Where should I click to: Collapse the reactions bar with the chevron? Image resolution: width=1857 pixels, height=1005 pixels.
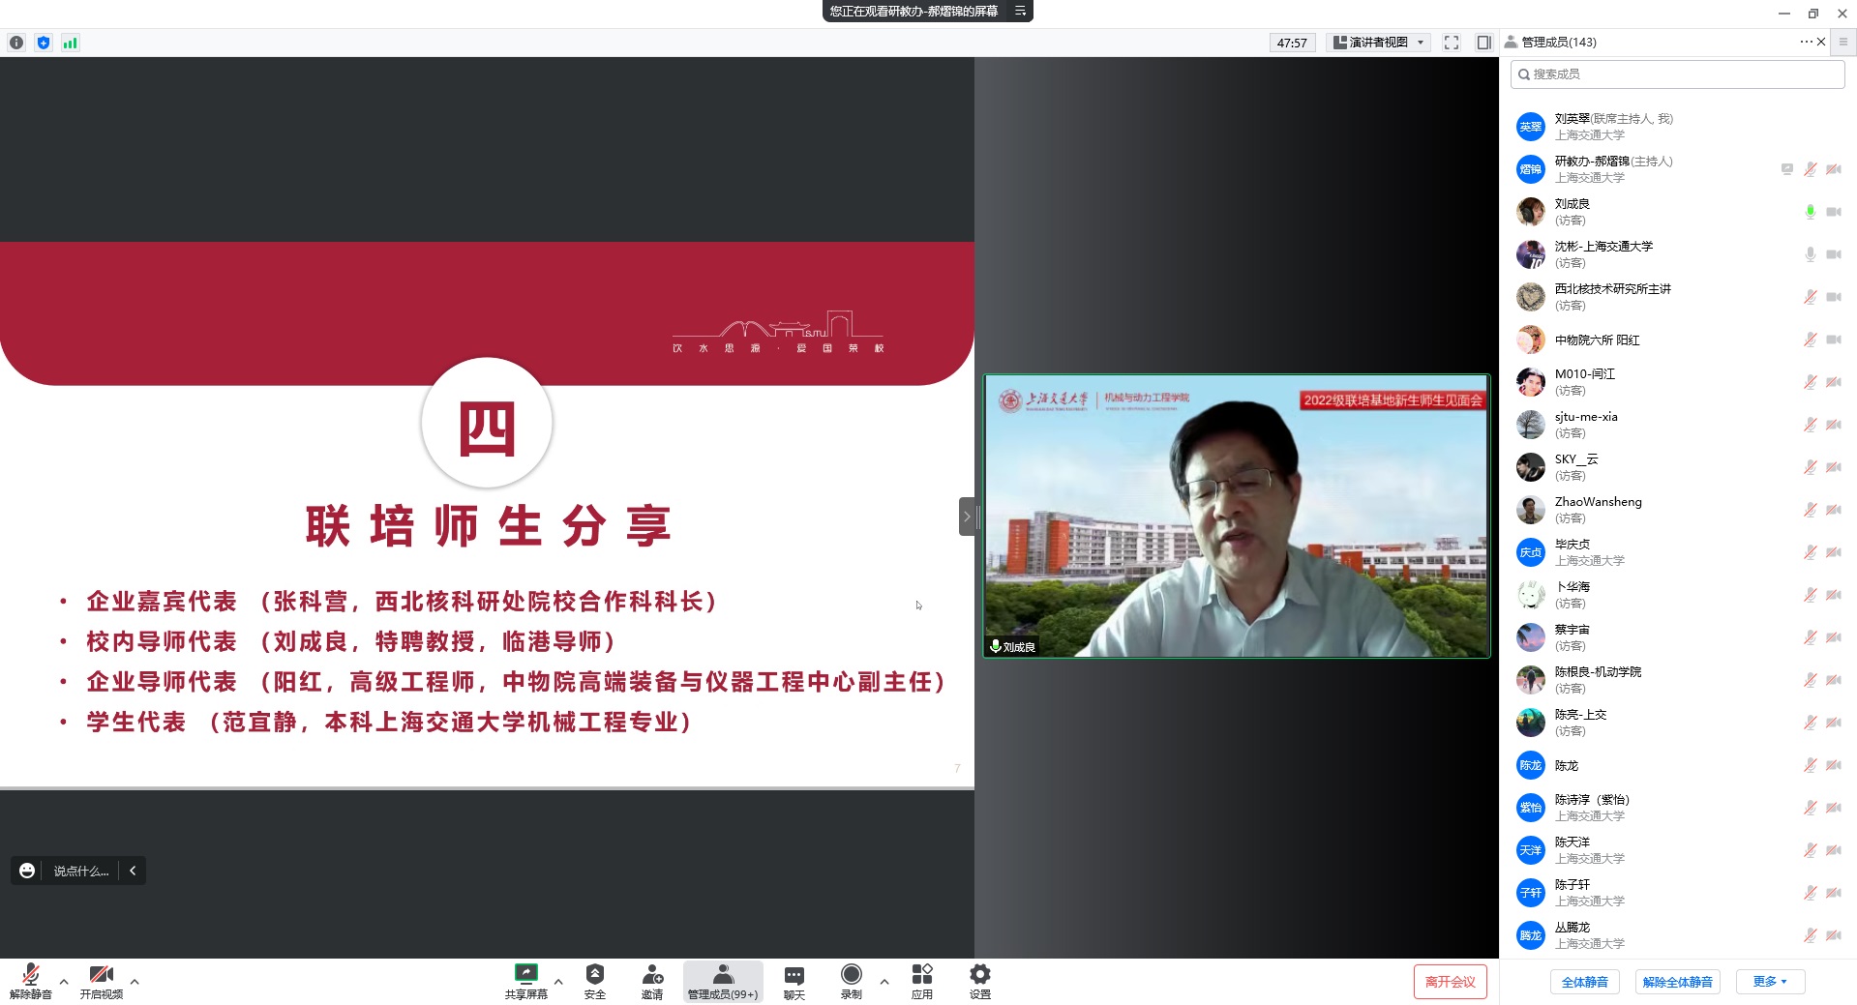(x=133, y=871)
